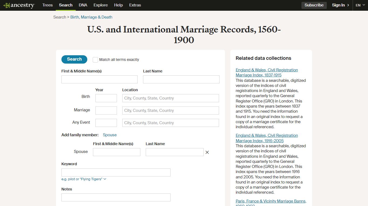Open the Explore menu
This screenshot has height=206, width=368.
tap(101, 5)
